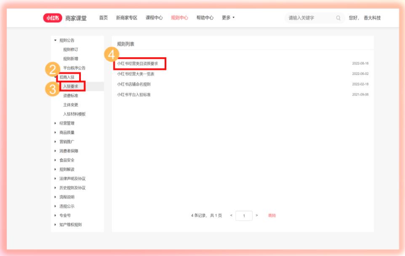Open the 小红书店铺命名规则 rule
The image size is (405, 256).
click(x=134, y=84)
